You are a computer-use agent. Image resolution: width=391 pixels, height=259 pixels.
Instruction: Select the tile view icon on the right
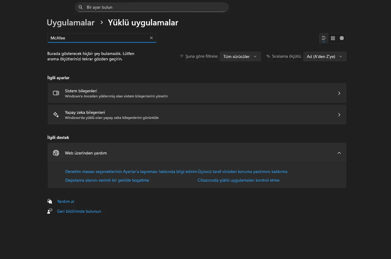(342, 38)
